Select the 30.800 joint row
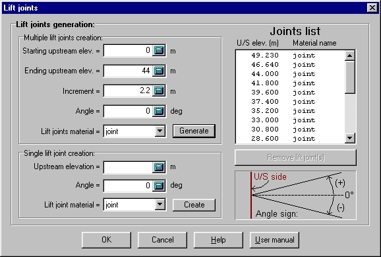 pyautogui.click(x=290, y=129)
